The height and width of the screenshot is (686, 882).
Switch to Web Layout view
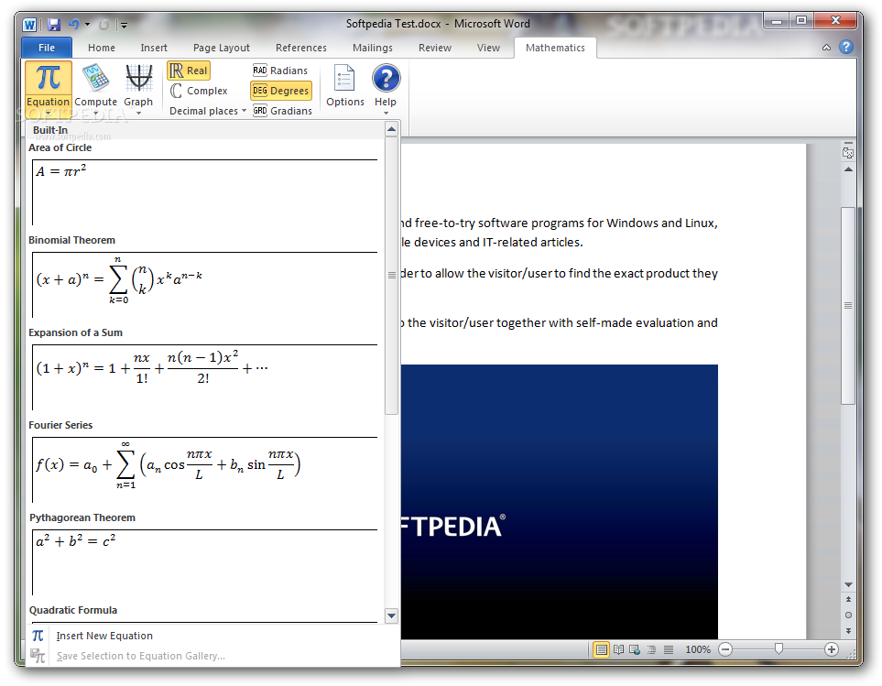pyautogui.click(x=635, y=650)
